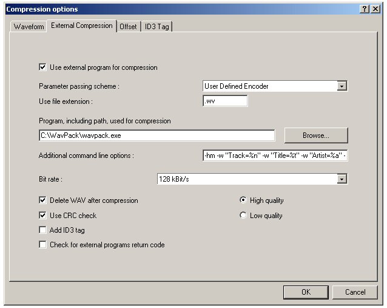The height and width of the screenshot is (308, 387).
Task: Focus the Additional command line options field
Action: click(275, 156)
